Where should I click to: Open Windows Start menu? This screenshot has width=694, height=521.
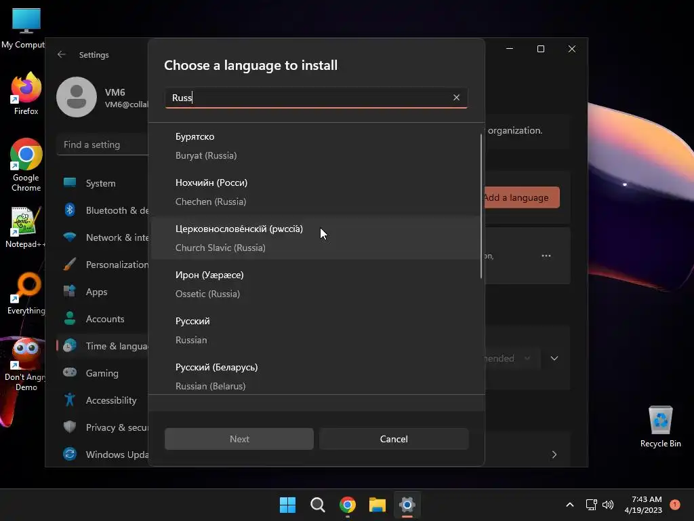click(287, 505)
